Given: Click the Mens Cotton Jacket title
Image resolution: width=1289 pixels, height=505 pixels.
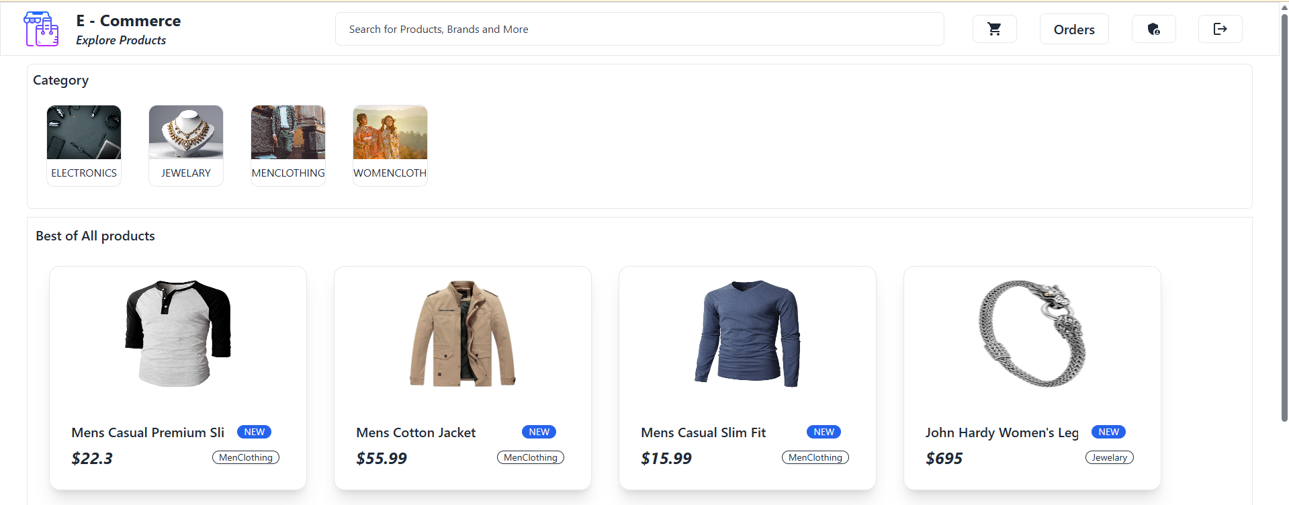Looking at the screenshot, I should point(416,433).
